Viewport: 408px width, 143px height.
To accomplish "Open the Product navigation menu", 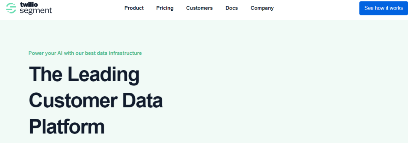I will [134, 8].
